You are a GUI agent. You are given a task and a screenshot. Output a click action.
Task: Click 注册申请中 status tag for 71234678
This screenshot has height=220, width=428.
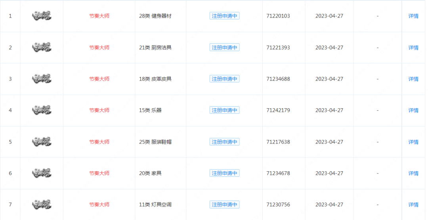[224, 173]
